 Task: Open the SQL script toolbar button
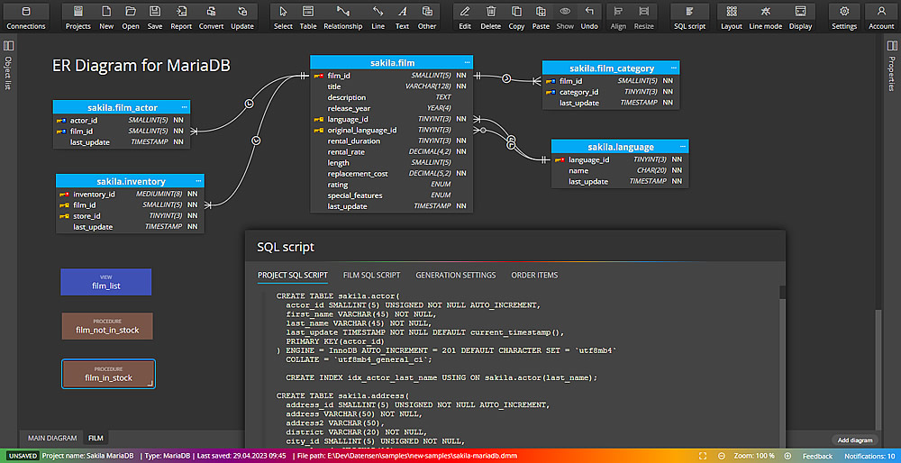689,16
